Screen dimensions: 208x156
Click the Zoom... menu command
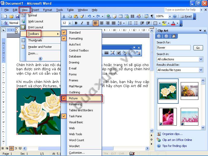pyautogui.click(x=40, y=53)
